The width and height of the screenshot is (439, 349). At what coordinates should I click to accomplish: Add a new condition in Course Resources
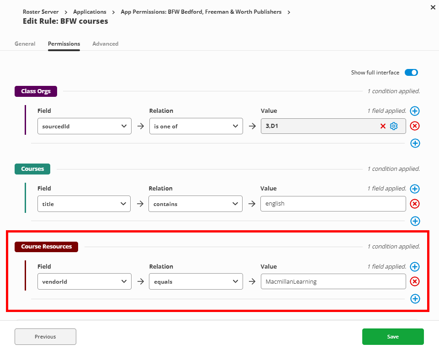pyautogui.click(x=415, y=299)
